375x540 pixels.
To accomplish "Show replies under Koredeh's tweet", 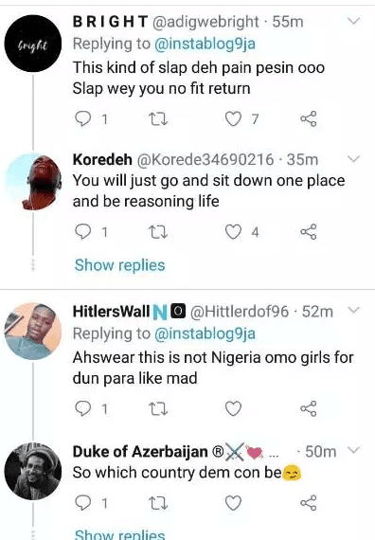I will tap(120, 265).
